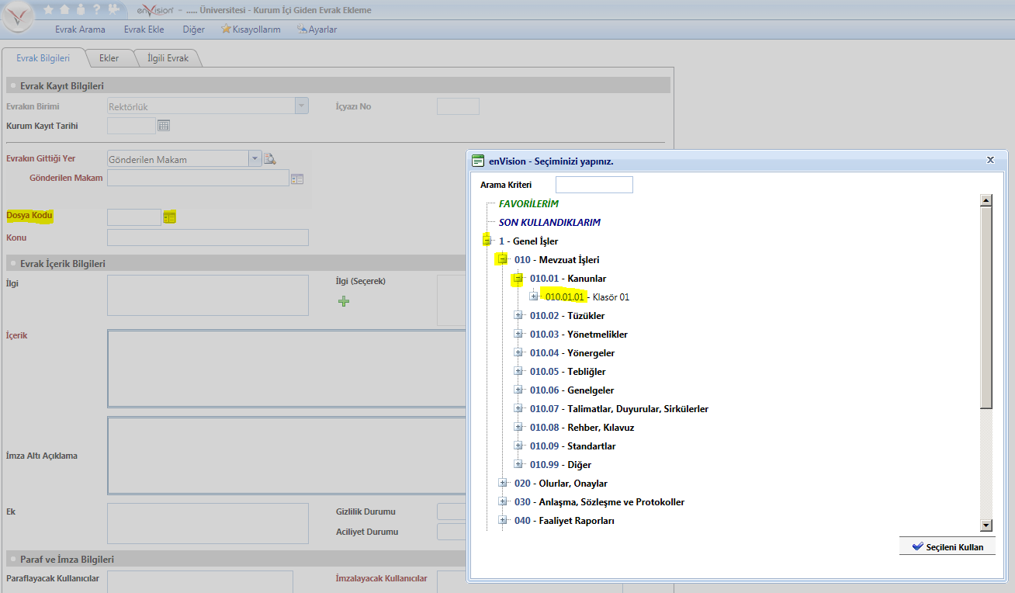Open the Evrakın Birimi dropdown
The width and height of the screenshot is (1015, 593).
[x=301, y=106]
